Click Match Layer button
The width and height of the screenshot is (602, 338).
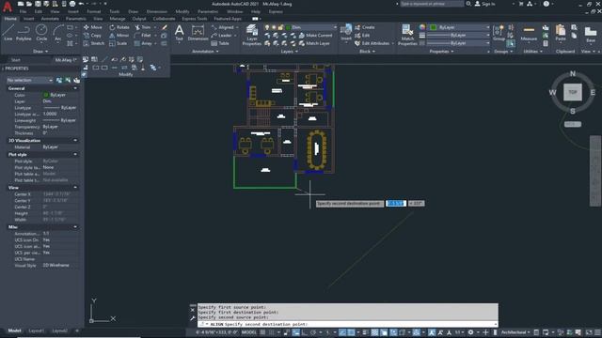pos(314,43)
